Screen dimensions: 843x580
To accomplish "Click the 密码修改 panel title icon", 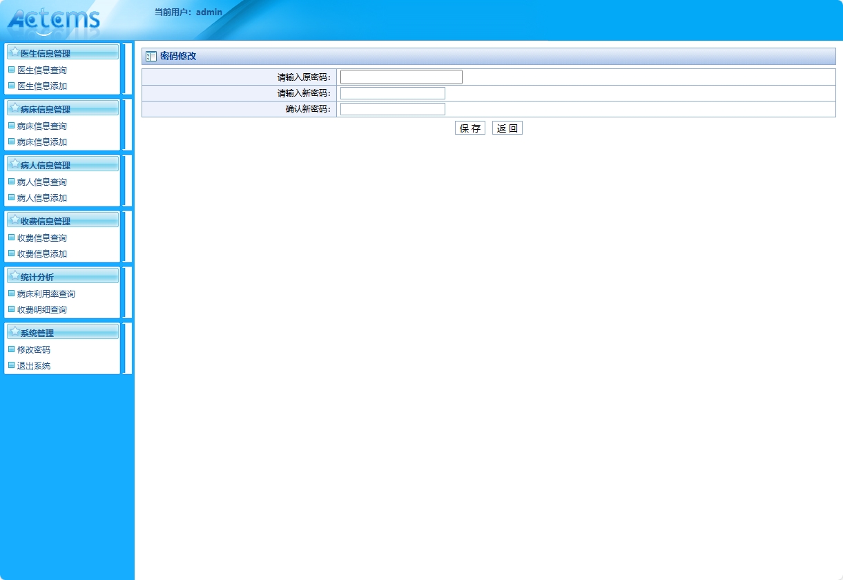I will click(151, 57).
